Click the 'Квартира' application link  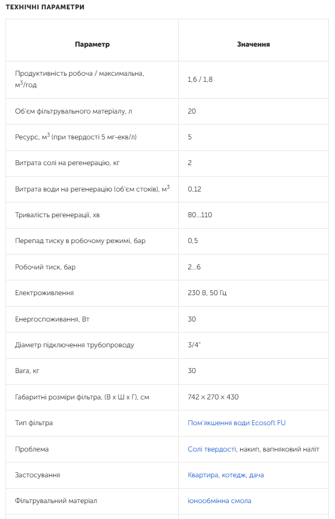coord(203,475)
